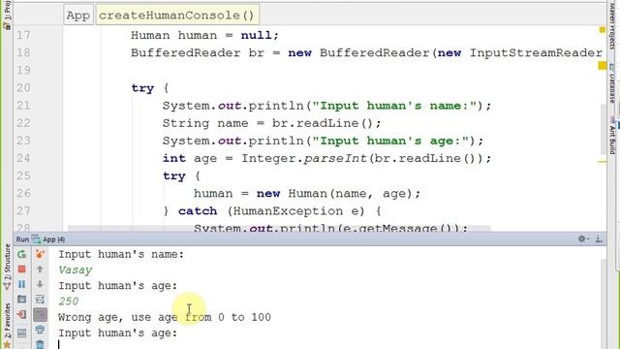Click the Exit icon in Run panel
The height and width of the screenshot is (349, 620).
point(21,314)
